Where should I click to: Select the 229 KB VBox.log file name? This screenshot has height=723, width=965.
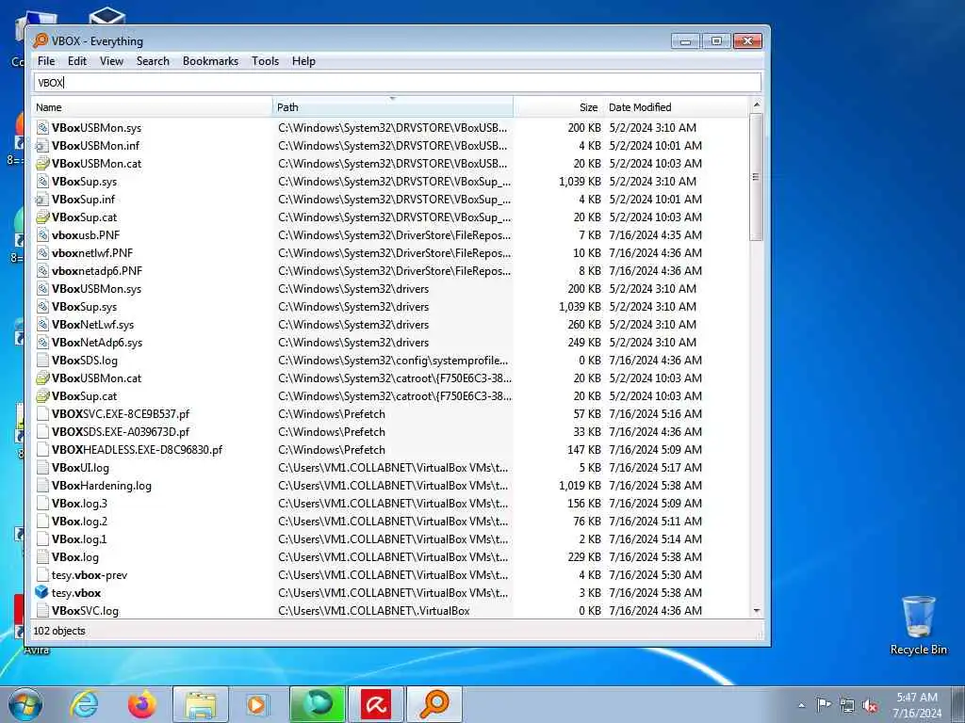75,557
